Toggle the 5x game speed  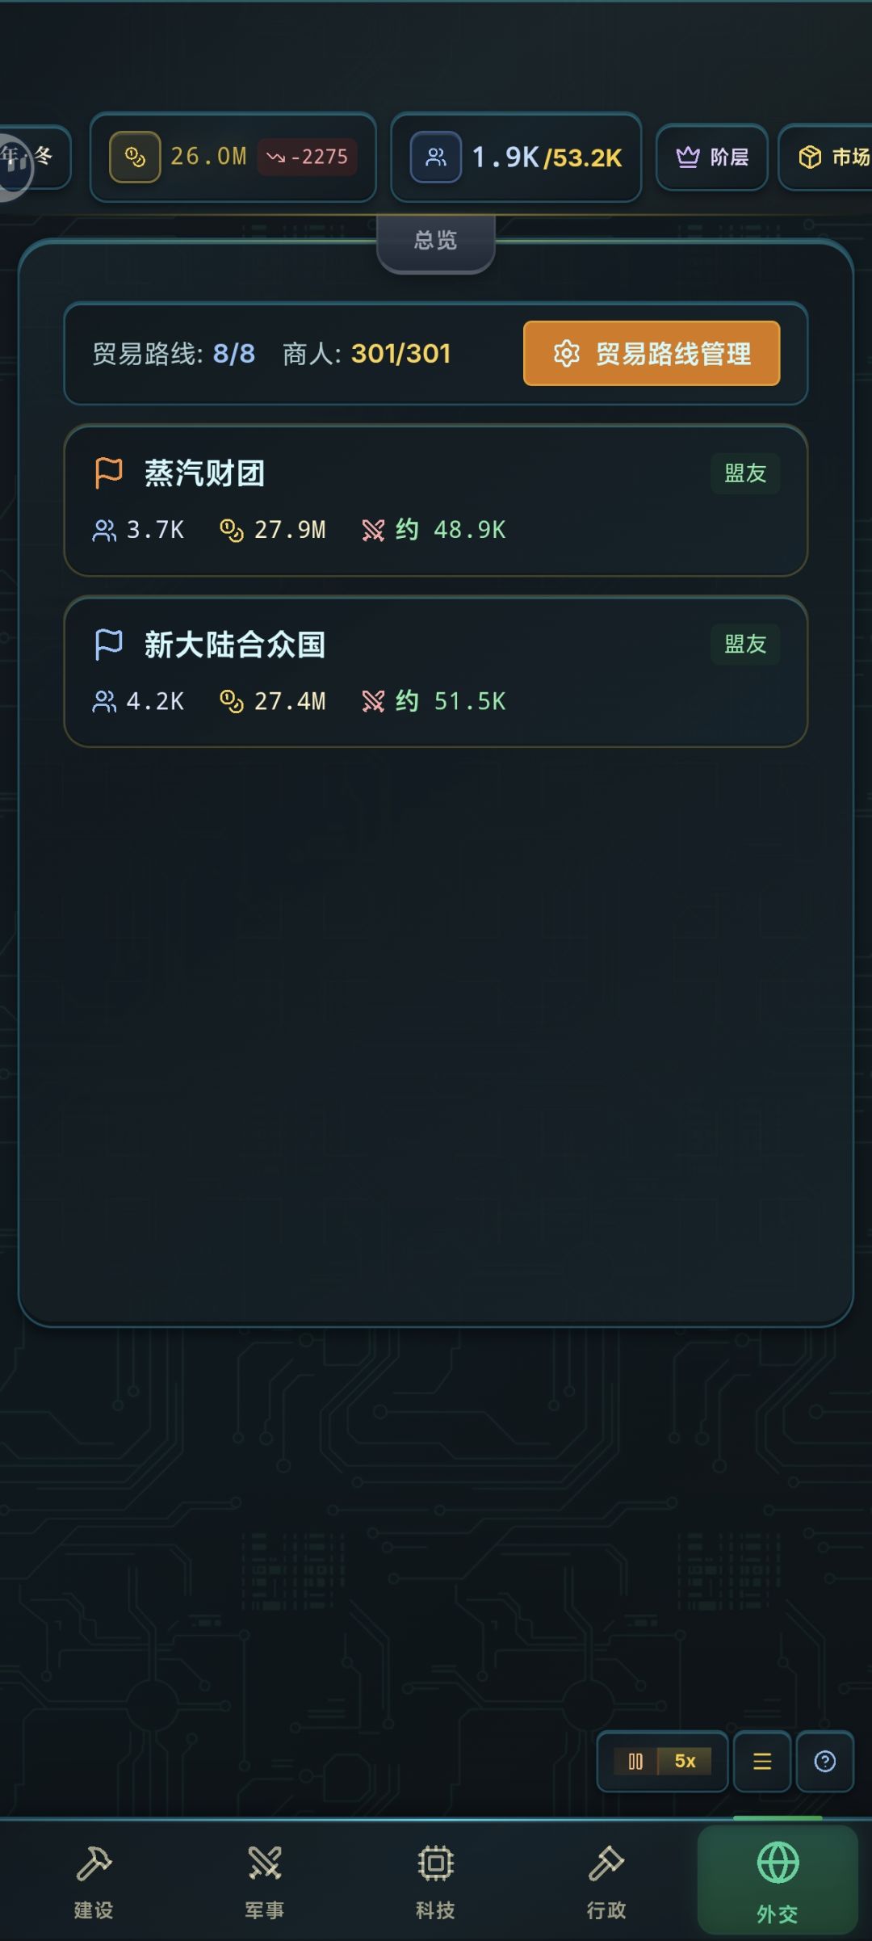coord(685,1762)
